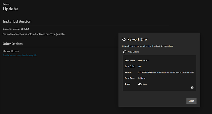Select the connection timeout Reason text
Viewport: 212px width, 114px height.
coord(166,72)
